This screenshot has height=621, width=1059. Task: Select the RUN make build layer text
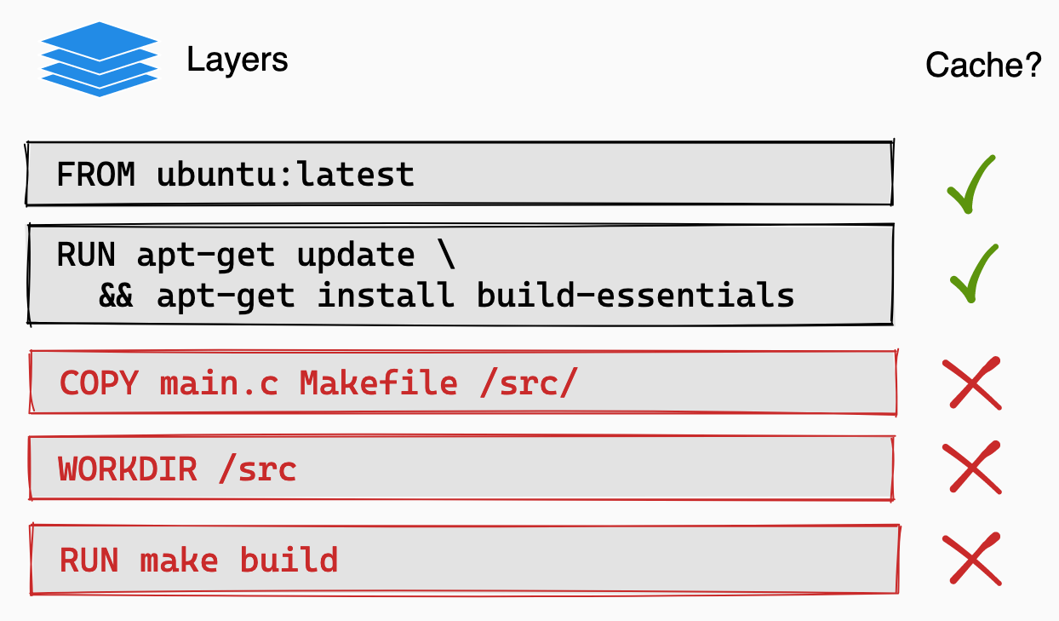point(198,561)
